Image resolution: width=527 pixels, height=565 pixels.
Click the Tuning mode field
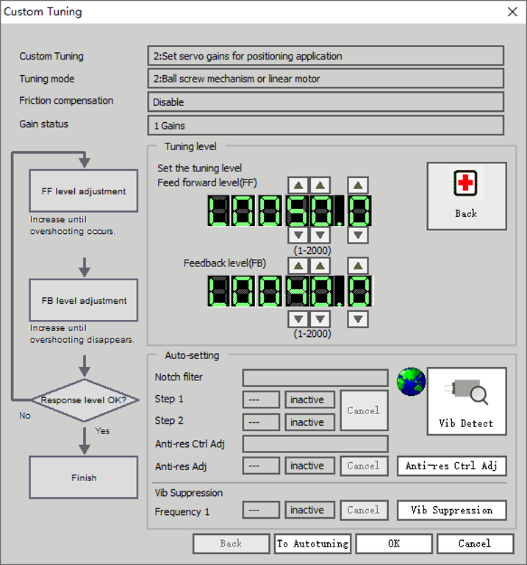(x=326, y=79)
